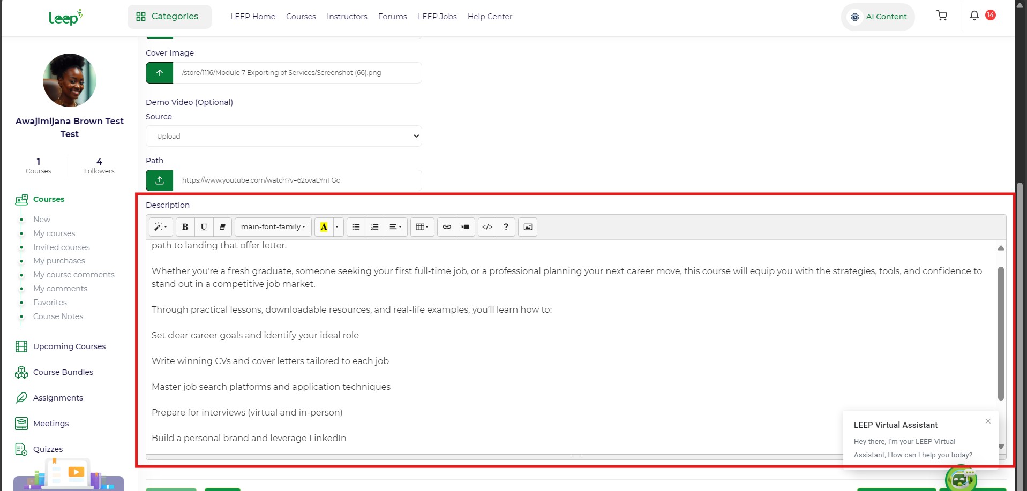Click the insert picture icon

point(528,227)
